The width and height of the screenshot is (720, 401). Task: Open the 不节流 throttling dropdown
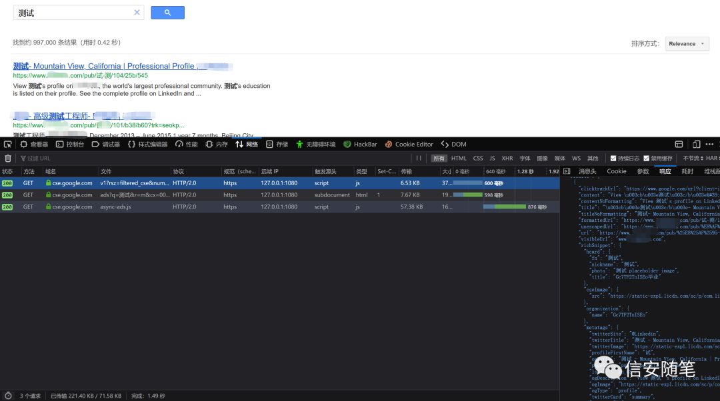pyautogui.click(x=693, y=159)
